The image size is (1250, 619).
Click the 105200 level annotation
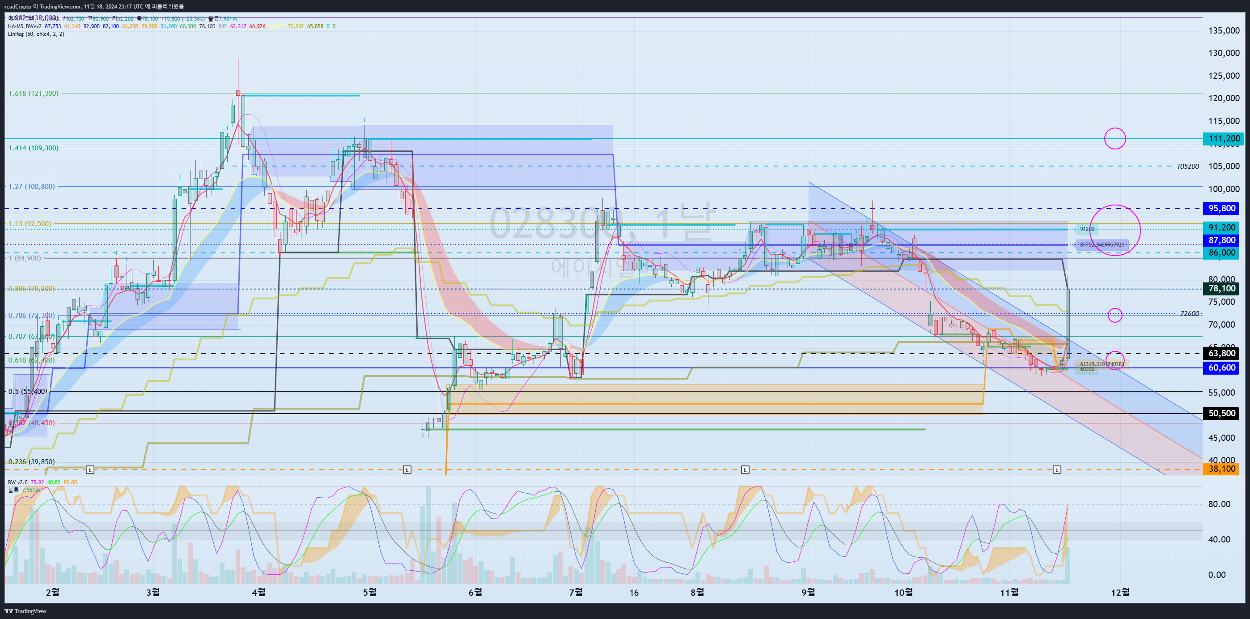coord(1187,166)
